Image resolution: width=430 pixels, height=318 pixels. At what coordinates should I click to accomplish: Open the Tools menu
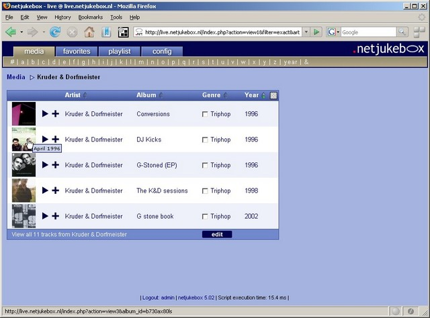pyautogui.click(x=116, y=17)
